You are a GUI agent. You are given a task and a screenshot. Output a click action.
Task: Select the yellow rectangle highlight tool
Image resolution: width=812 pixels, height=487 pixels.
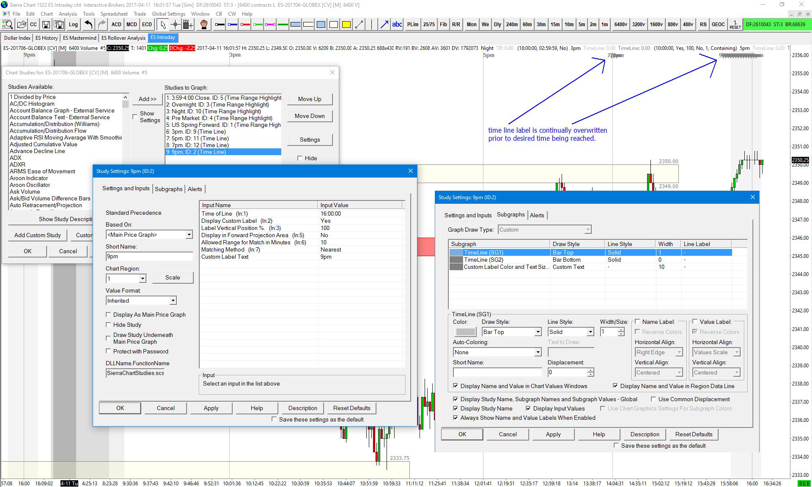346,25
